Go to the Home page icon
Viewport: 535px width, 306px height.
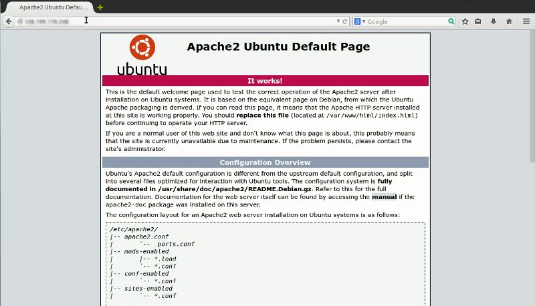click(509, 21)
